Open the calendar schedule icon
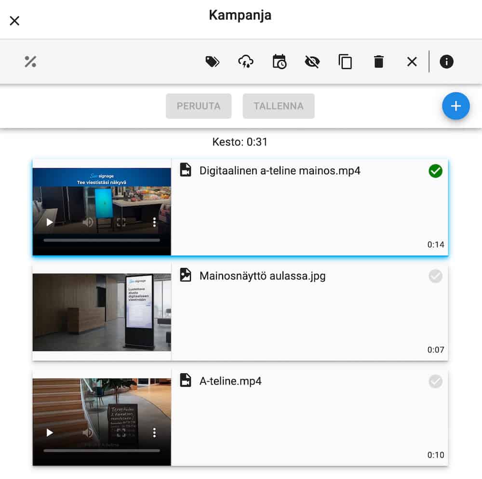The width and height of the screenshot is (482, 479). pos(279,62)
